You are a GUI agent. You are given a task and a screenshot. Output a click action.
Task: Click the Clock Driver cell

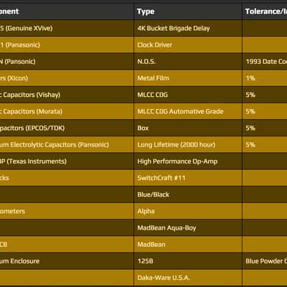[188, 44]
